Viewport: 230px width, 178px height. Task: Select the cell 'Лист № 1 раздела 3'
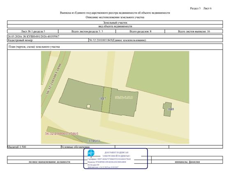click(x=33, y=31)
